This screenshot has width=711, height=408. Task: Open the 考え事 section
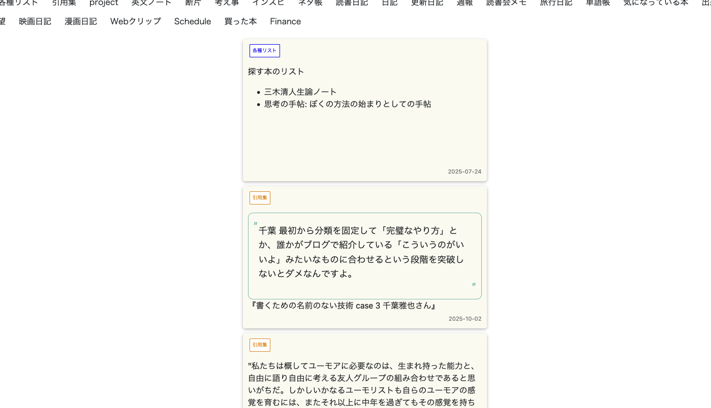coord(226,4)
